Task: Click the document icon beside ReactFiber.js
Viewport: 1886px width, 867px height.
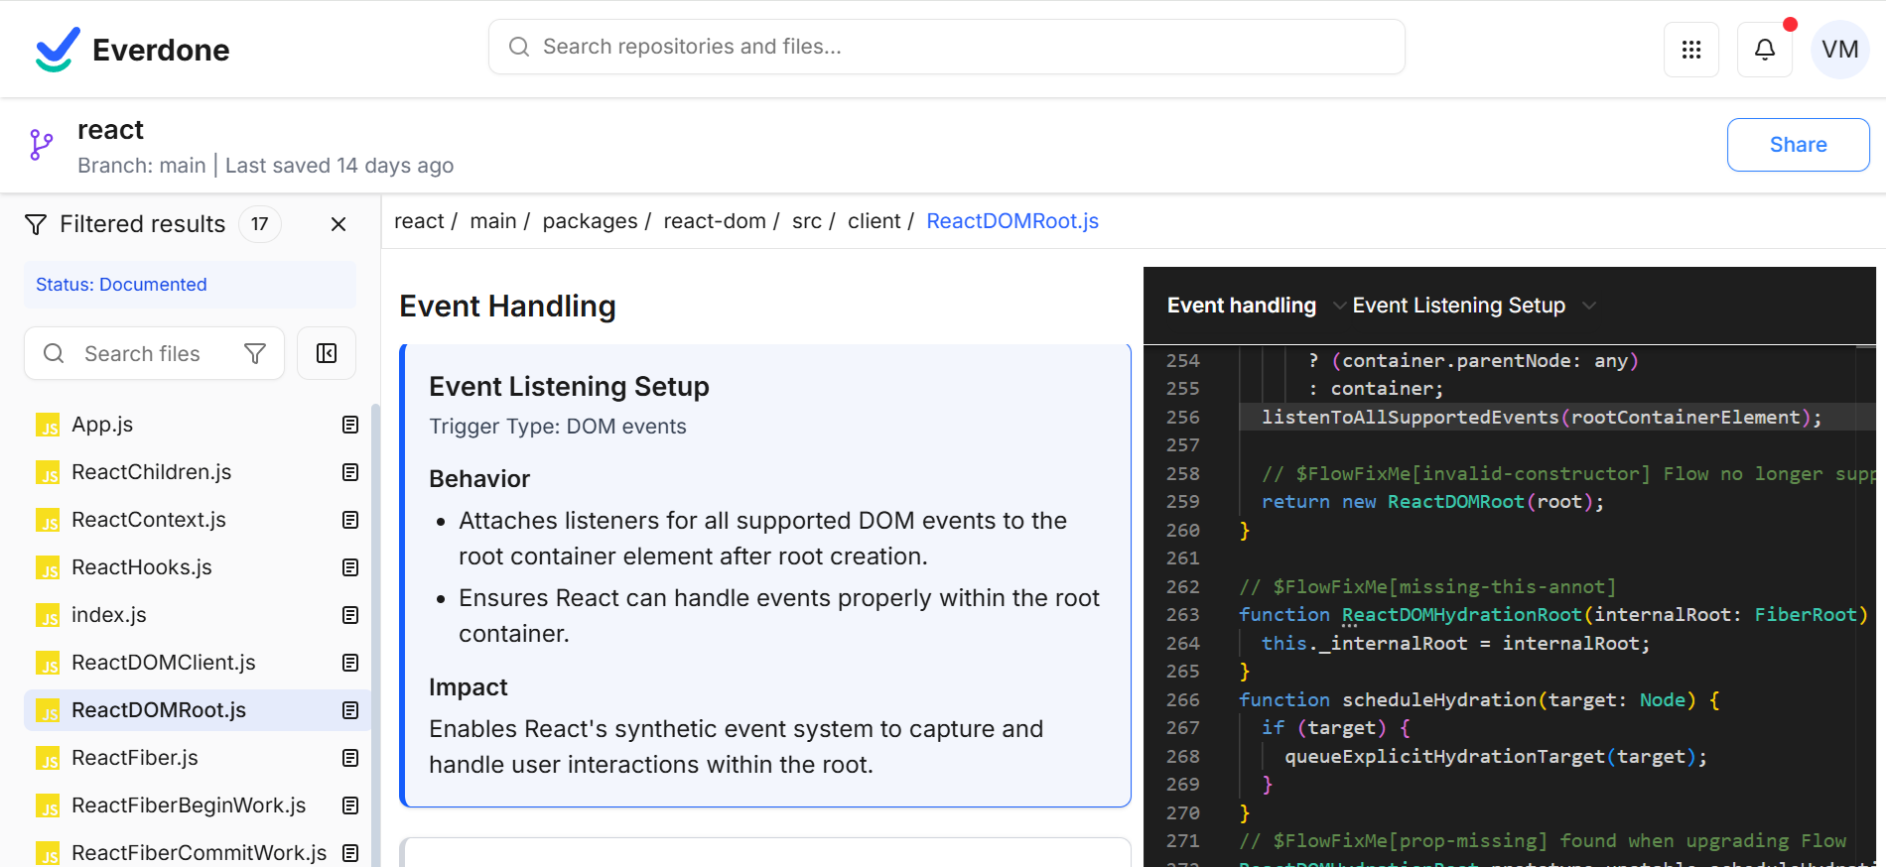Action: click(x=350, y=758)
